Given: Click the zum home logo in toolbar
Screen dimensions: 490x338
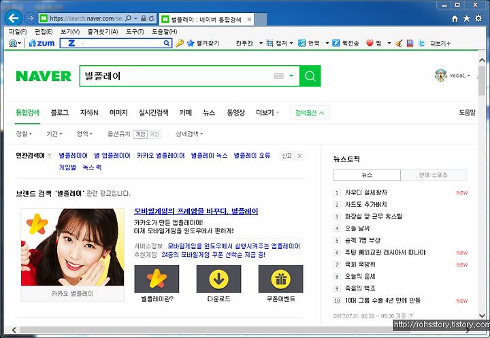Looking at the screenshot, I should (x=42, y=43).
